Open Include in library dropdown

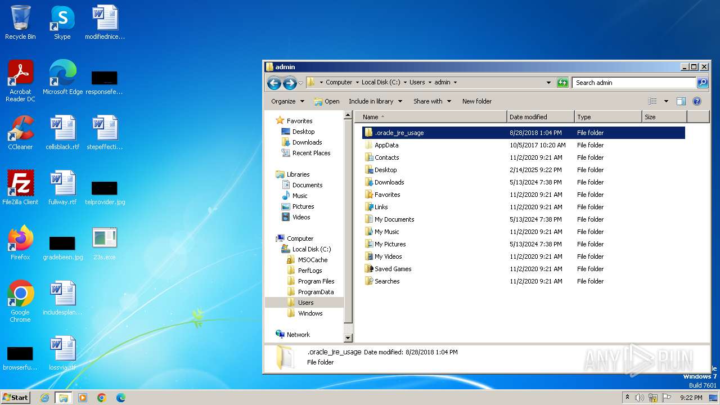[375, 101]
